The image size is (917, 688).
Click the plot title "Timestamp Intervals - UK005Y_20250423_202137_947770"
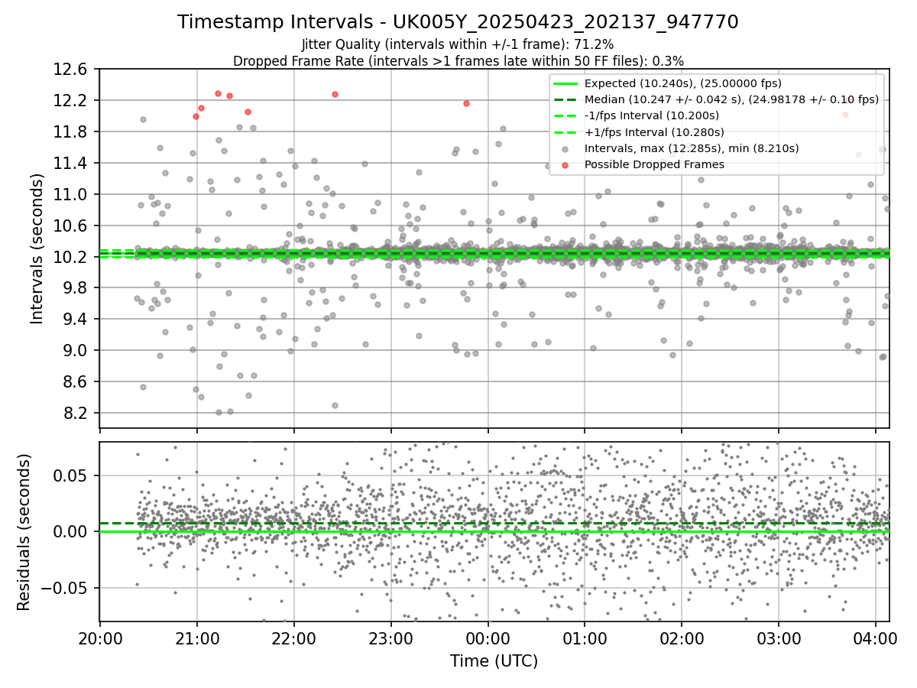point(458,22)
